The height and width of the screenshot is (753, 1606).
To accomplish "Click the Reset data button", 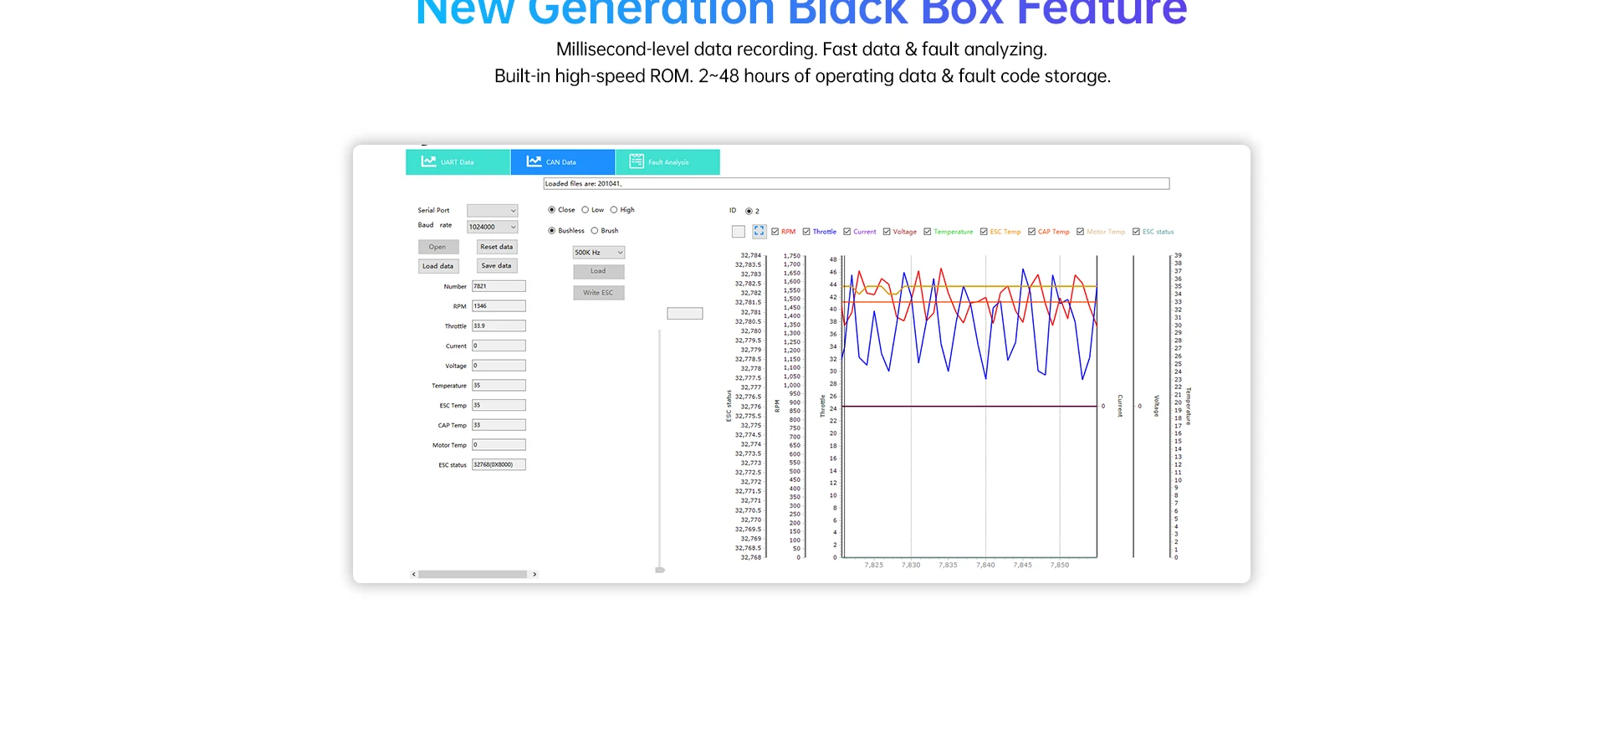I will 497,247.
